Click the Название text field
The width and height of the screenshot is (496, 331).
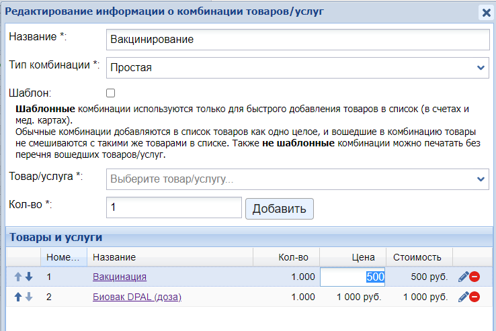298,40
